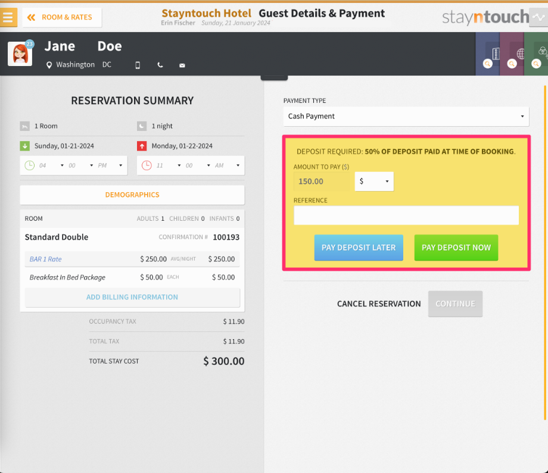Viewport: 548px width, 473px height.
Task: Click Pay Deposit Later
Action: (x=359, y=248)
